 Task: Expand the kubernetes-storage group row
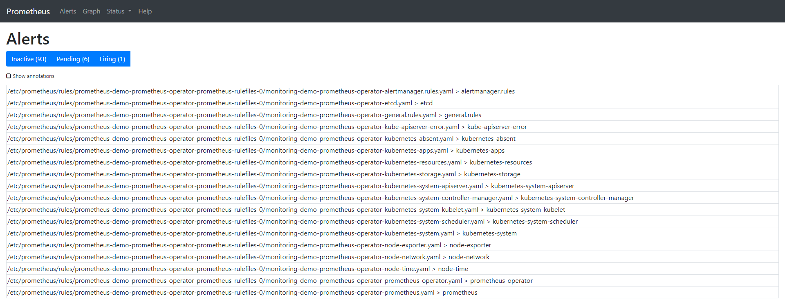(x=392, y=174)
